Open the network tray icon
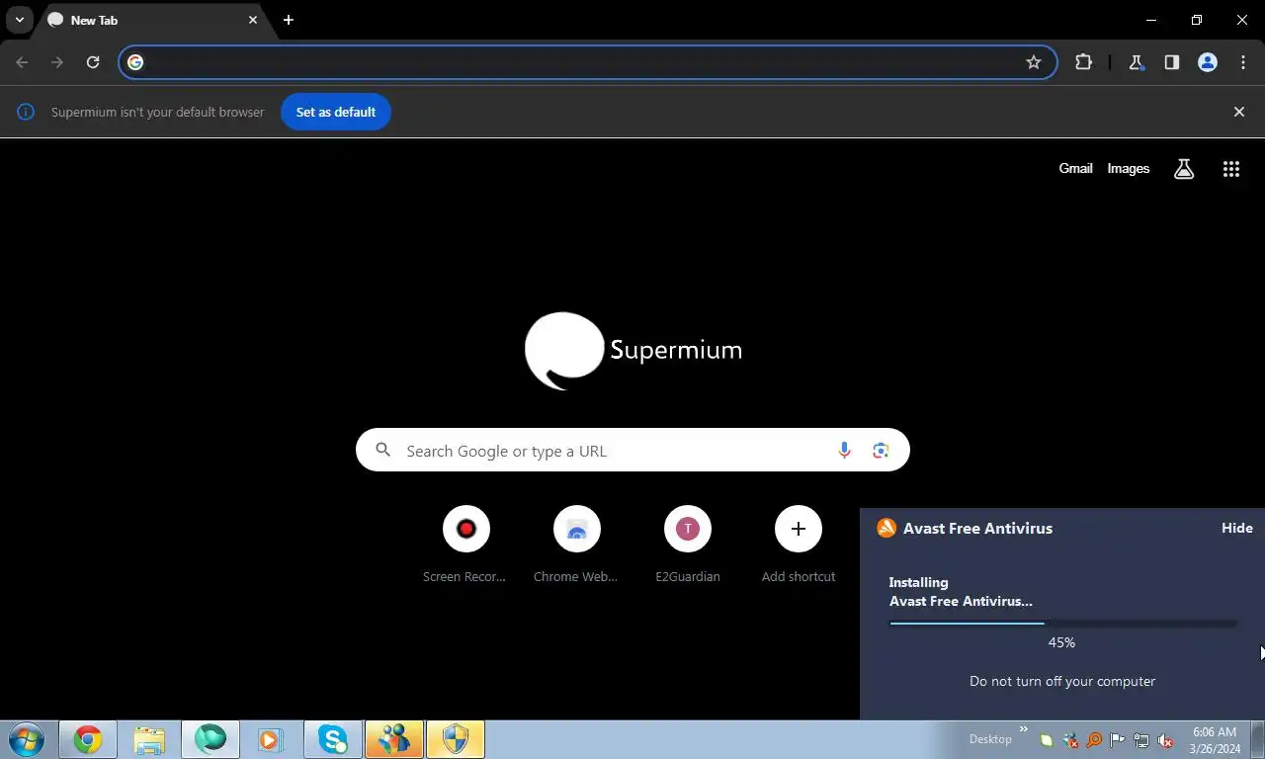Image resolution: width=1265 pixels, height=759 pixels. click(x=1141, y=740)
